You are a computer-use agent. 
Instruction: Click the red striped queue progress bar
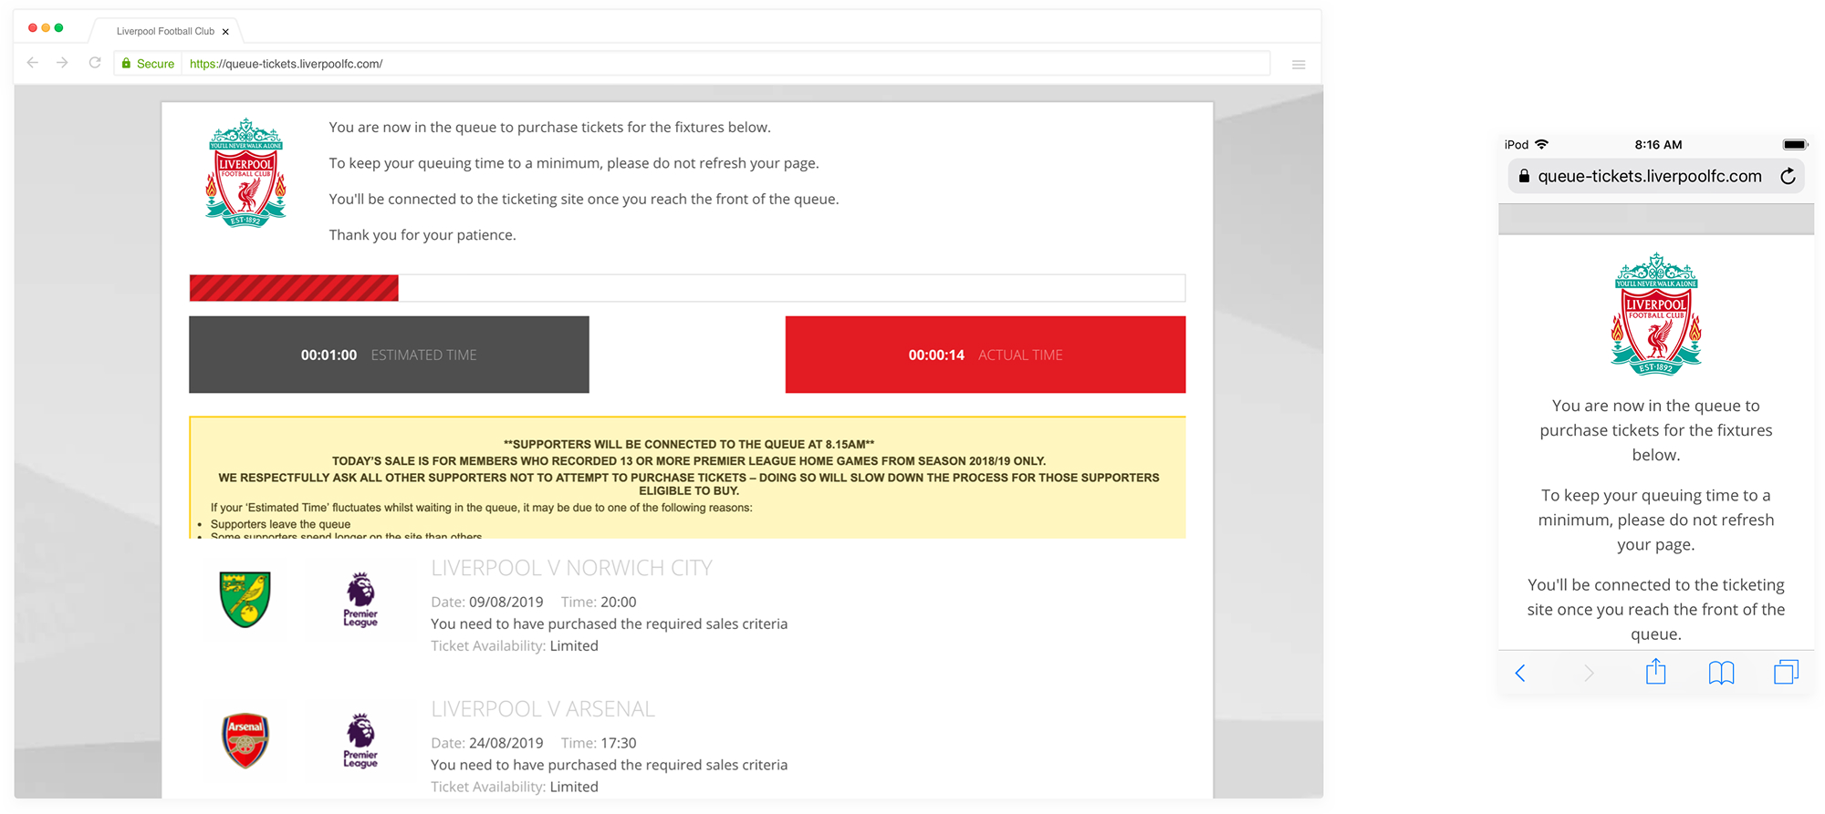pos(294,288)
